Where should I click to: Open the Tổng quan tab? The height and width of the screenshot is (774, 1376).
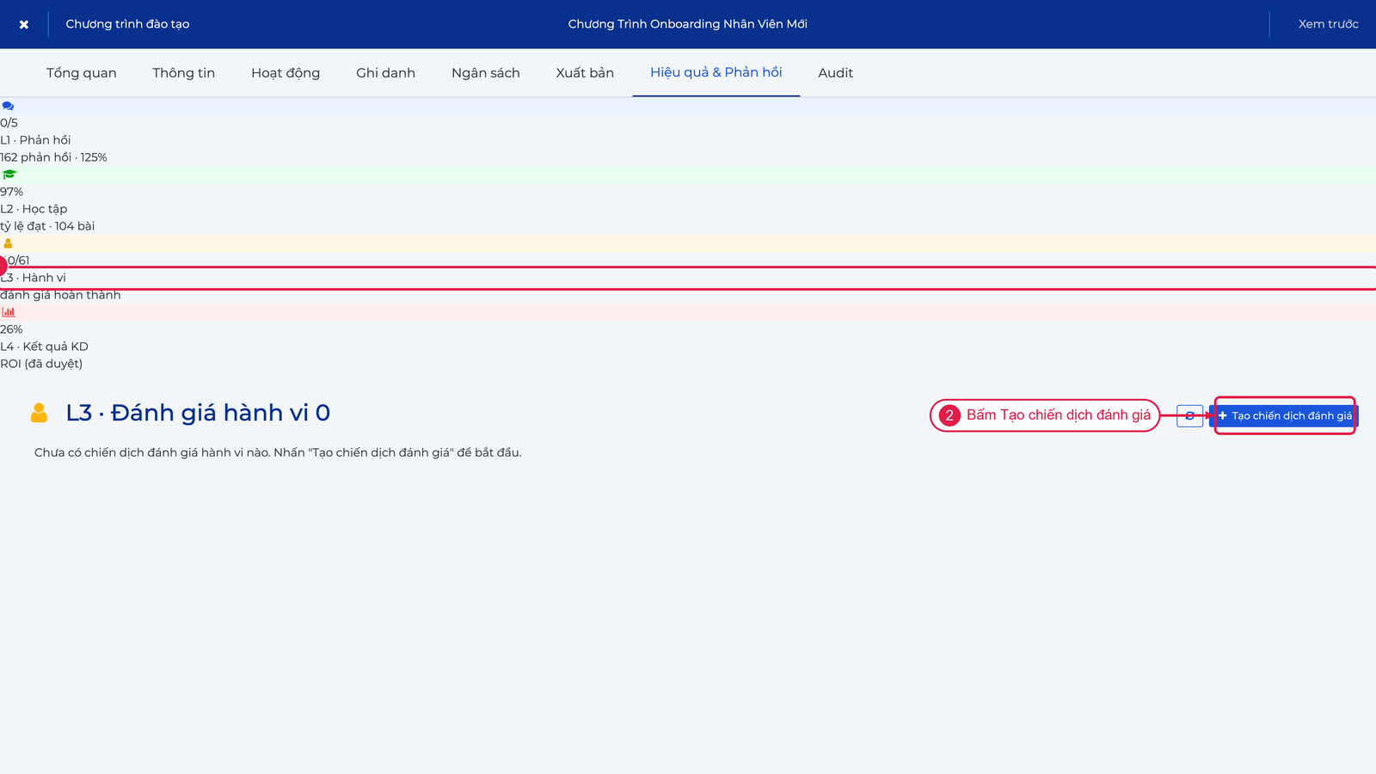82,73
